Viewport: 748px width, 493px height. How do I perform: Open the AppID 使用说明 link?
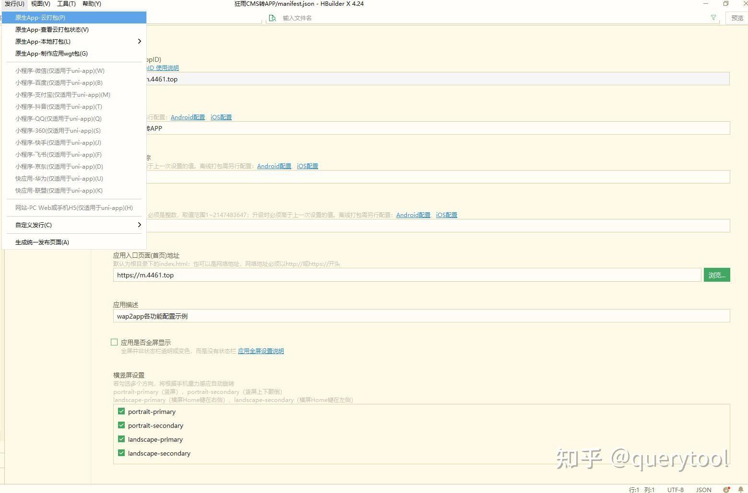[162, 68]
